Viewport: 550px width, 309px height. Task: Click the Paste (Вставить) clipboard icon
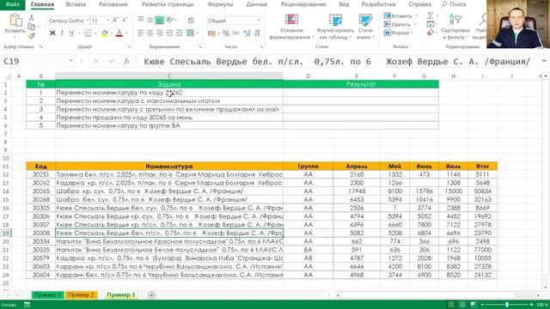click(15, 20)
